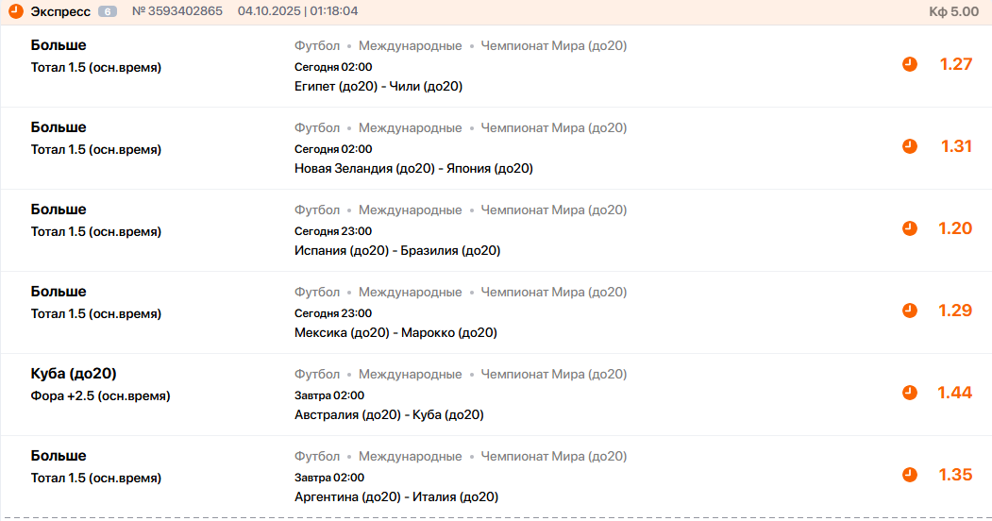Click the total coefficient Кф 5.00

click(953, 11)
